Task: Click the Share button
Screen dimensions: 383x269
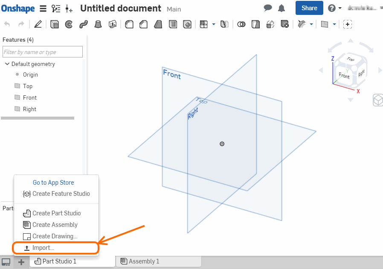Action: click(309, 8)
